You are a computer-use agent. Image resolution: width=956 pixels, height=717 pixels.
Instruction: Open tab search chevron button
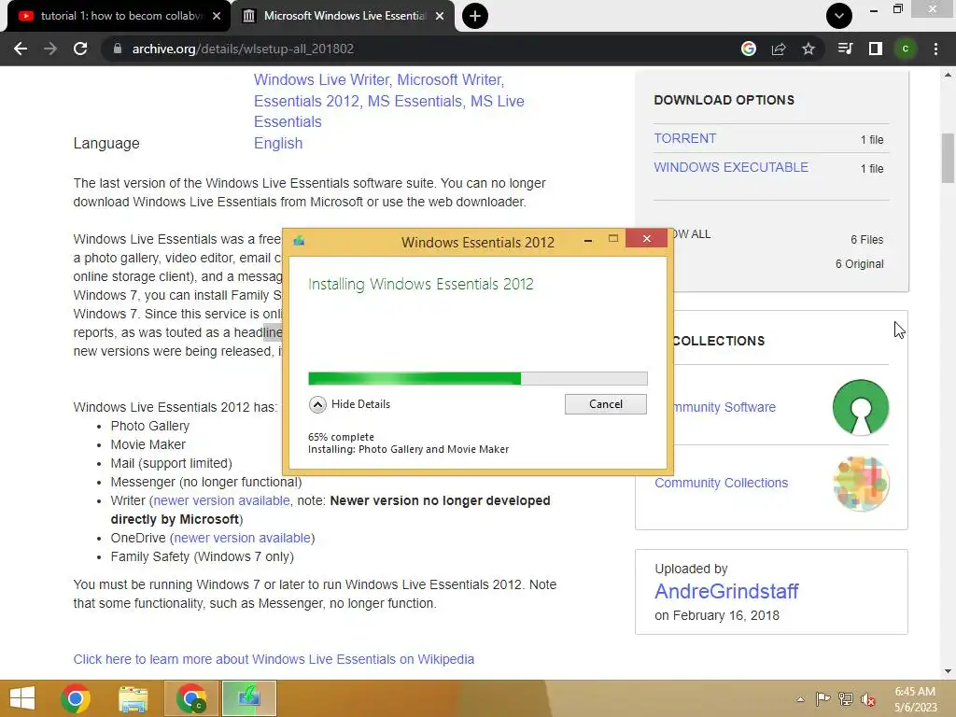click(x=839, y=16)
